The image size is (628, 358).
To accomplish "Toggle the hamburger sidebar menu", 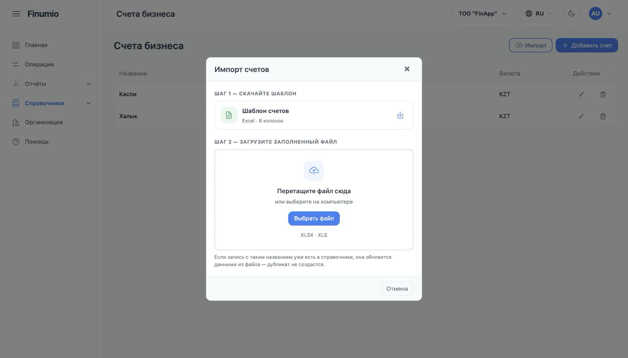I will tap(16, 14).
